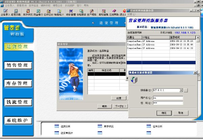Click 创建 button in login wizard

point(119,98)
